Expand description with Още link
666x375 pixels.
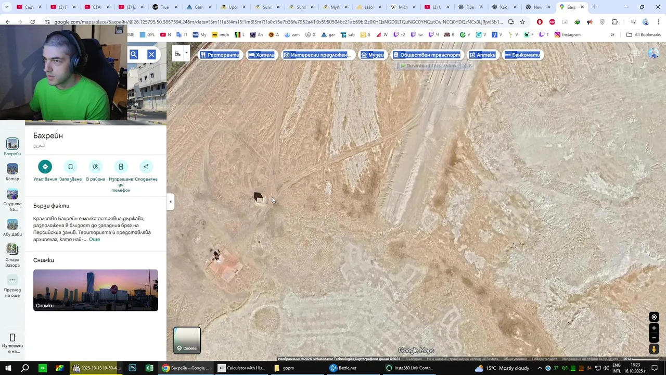pyautogui.click(x=94, y=239)
